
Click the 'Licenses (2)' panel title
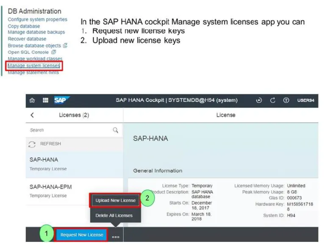coord(74,115)
